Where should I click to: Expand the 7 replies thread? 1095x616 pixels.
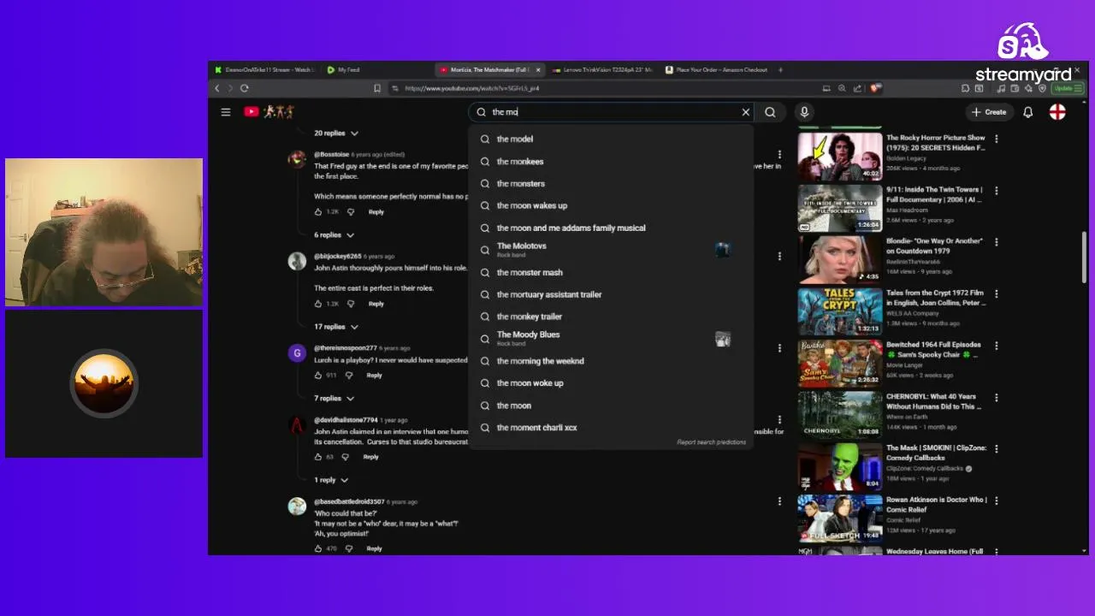point(334,399)
